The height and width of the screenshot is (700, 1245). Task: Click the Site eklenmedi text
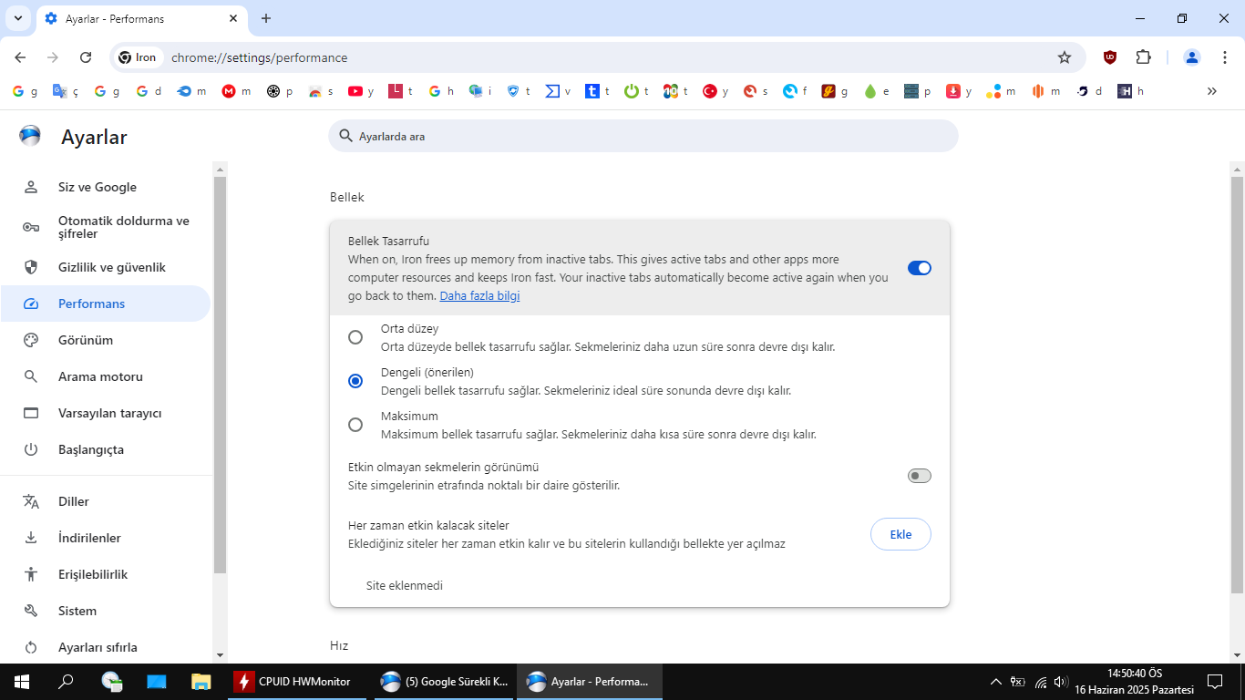[x=405, y=585]
